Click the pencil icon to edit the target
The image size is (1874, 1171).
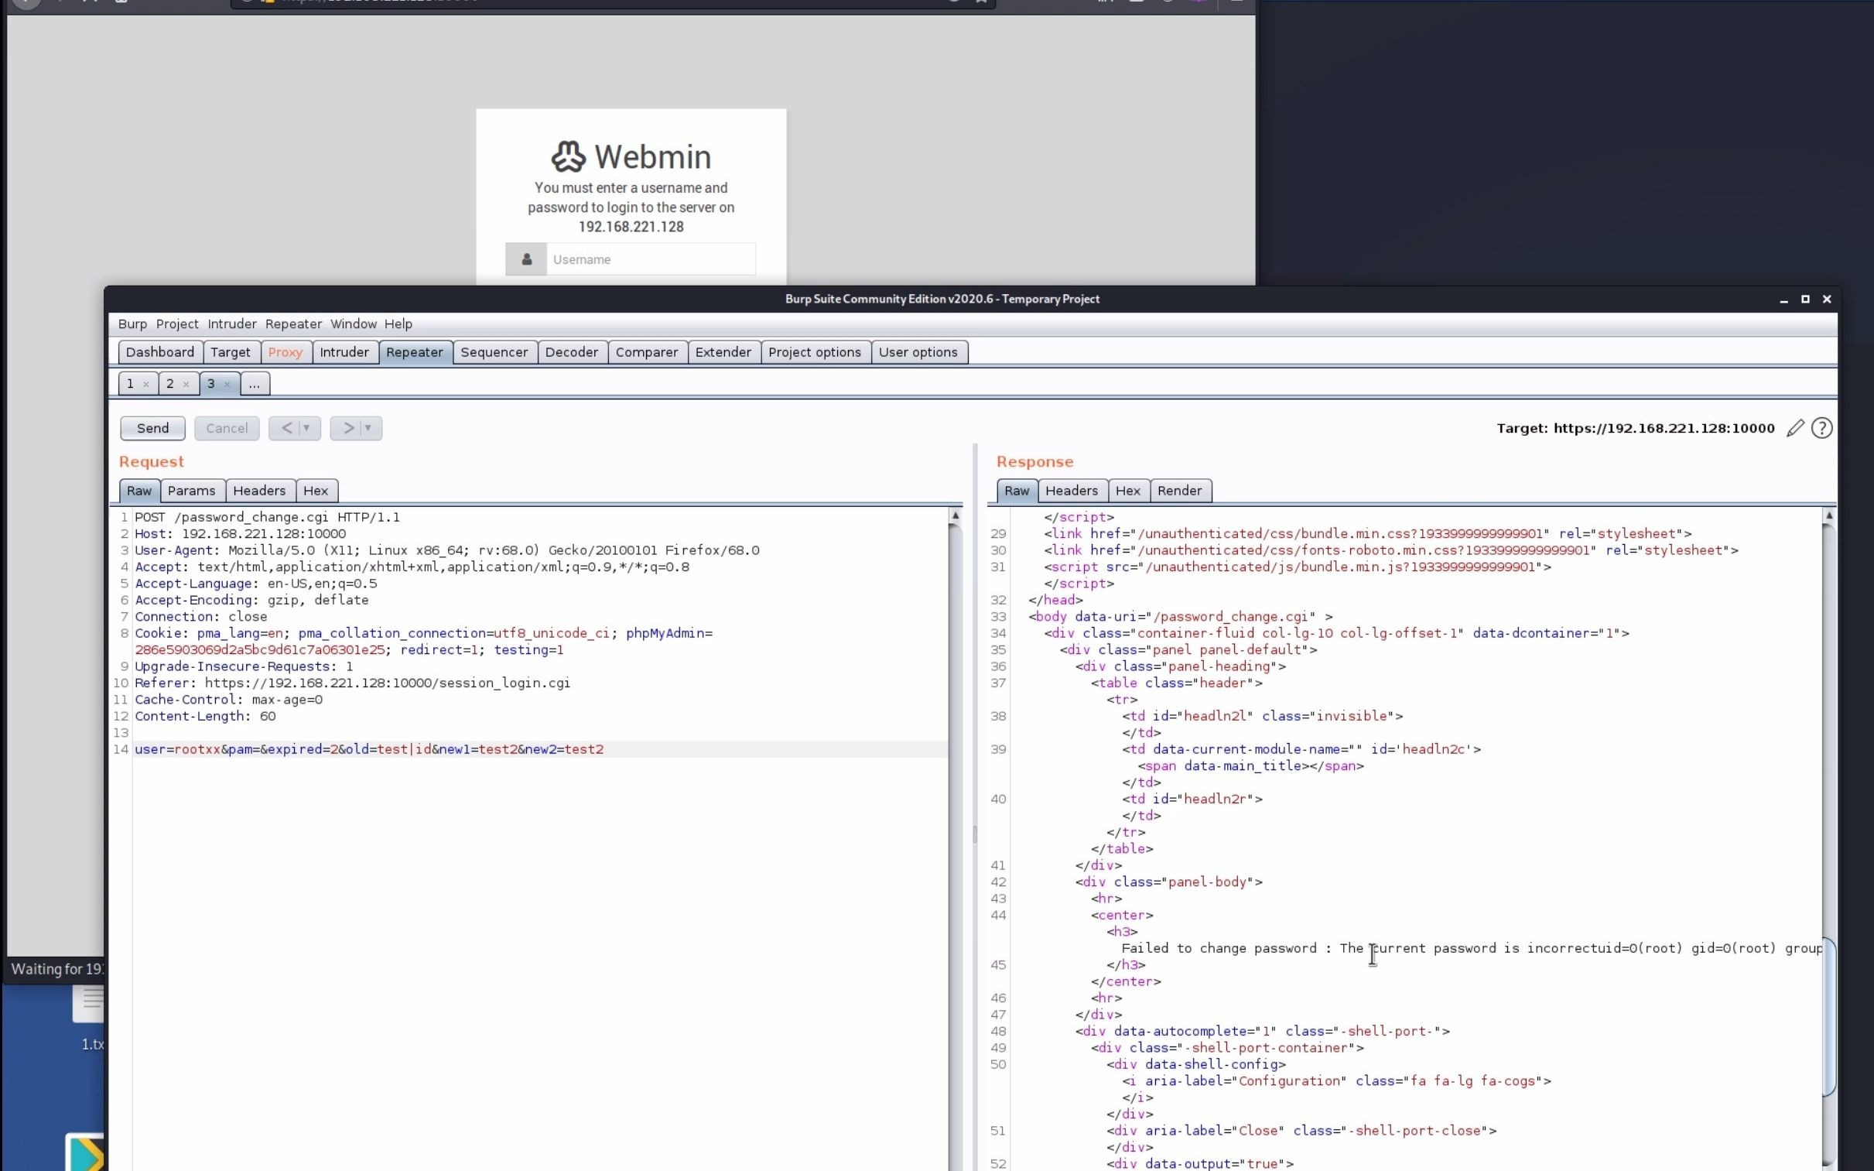1795,428
